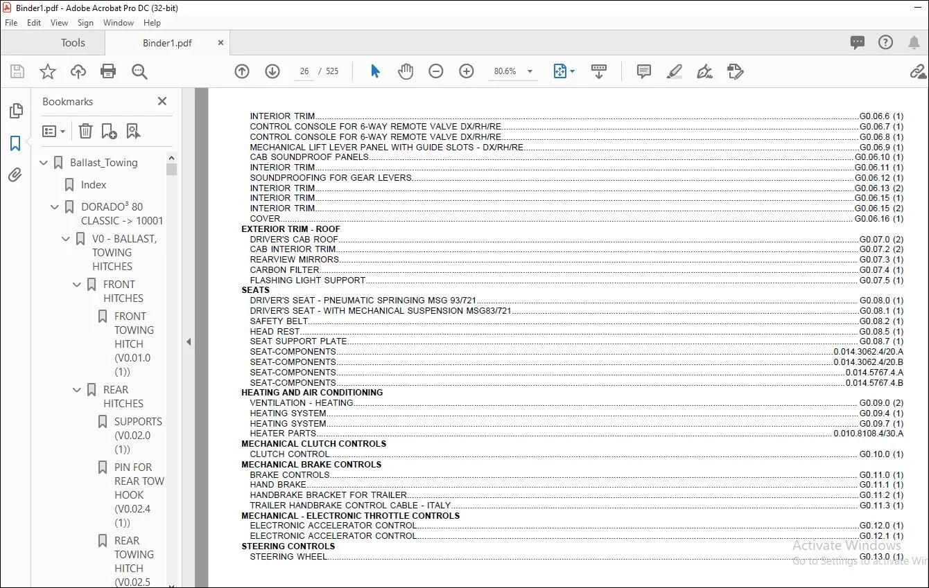The image size is (929, 588).
Task: Open the File menu
Action: 11,23
